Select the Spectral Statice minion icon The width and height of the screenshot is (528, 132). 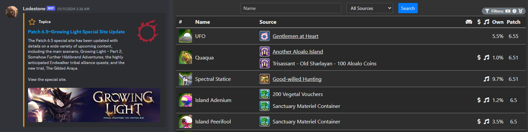click(x=185, y=79)
